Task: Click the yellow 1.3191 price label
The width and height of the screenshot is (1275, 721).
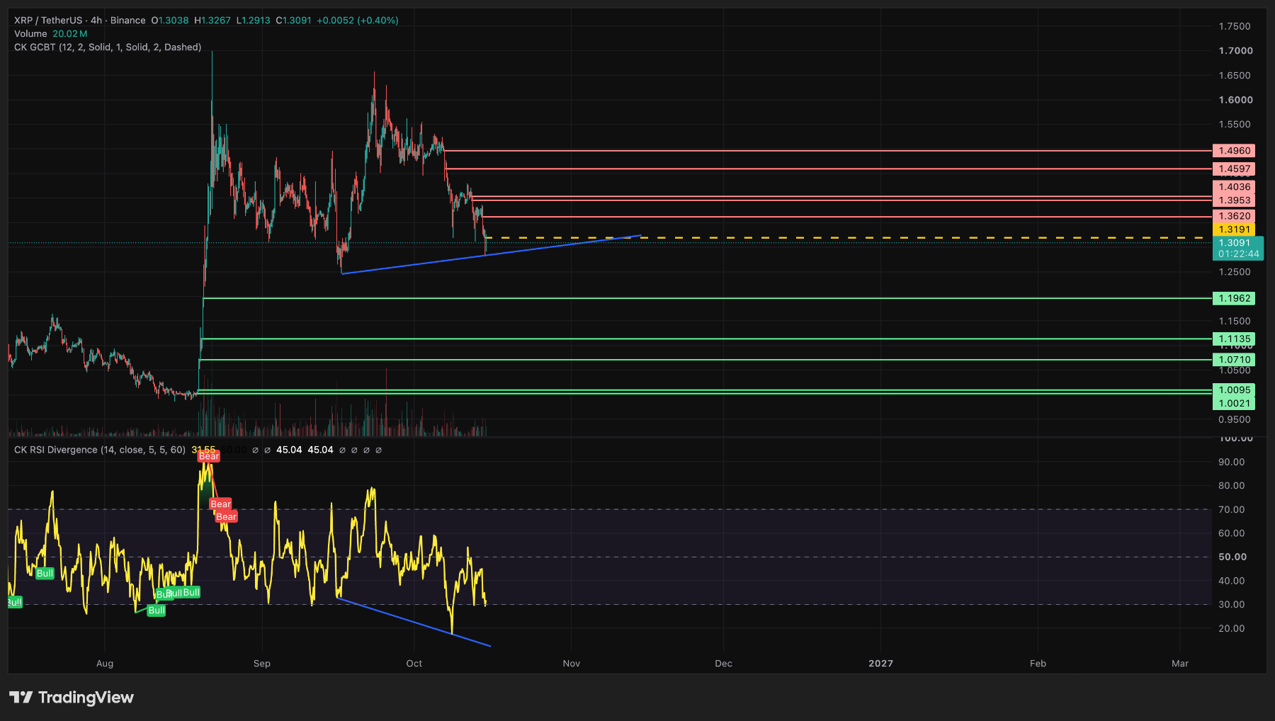Action: (x=1234, y=229)
